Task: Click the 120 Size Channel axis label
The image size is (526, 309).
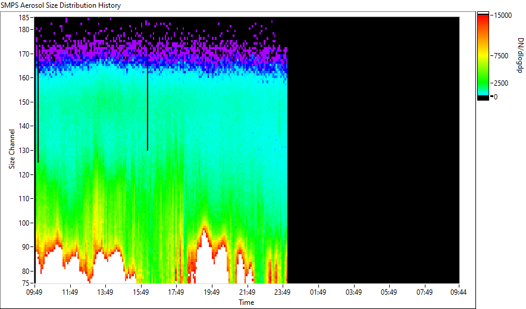Action: [x=24, y=174]
